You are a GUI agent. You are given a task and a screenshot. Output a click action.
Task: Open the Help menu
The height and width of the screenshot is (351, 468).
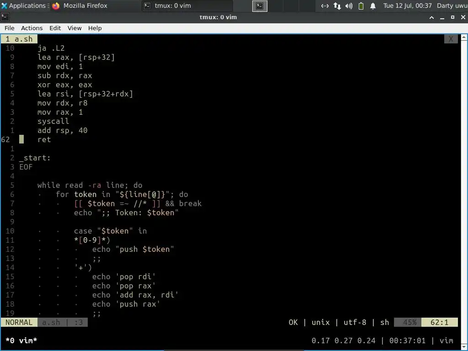tap(95, 28)
